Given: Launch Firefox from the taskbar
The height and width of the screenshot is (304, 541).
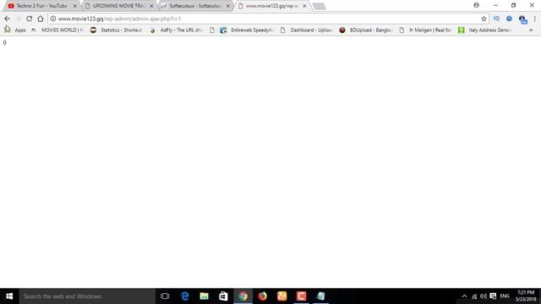Looking at the screenshot, I should pyautogui.click(x=263, y=296).
